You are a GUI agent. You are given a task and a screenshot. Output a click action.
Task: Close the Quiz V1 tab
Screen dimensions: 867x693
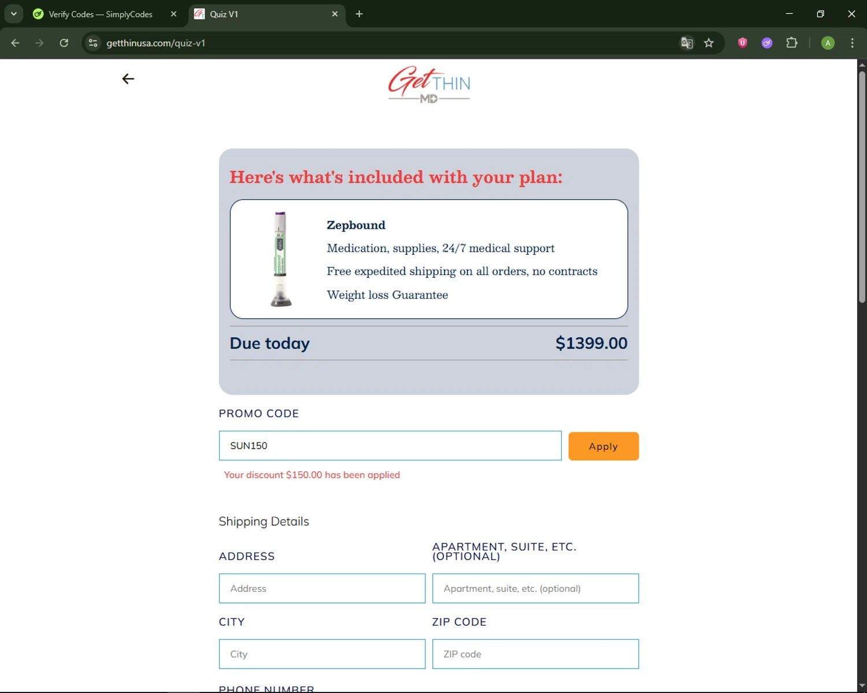pyautogui.click(x=335, y=14)
